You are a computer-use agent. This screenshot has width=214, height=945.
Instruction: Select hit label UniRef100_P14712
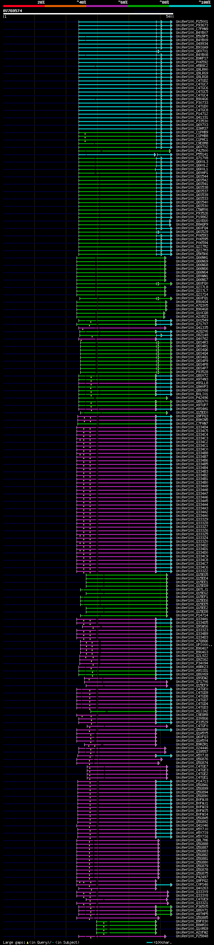pos(192,114)
